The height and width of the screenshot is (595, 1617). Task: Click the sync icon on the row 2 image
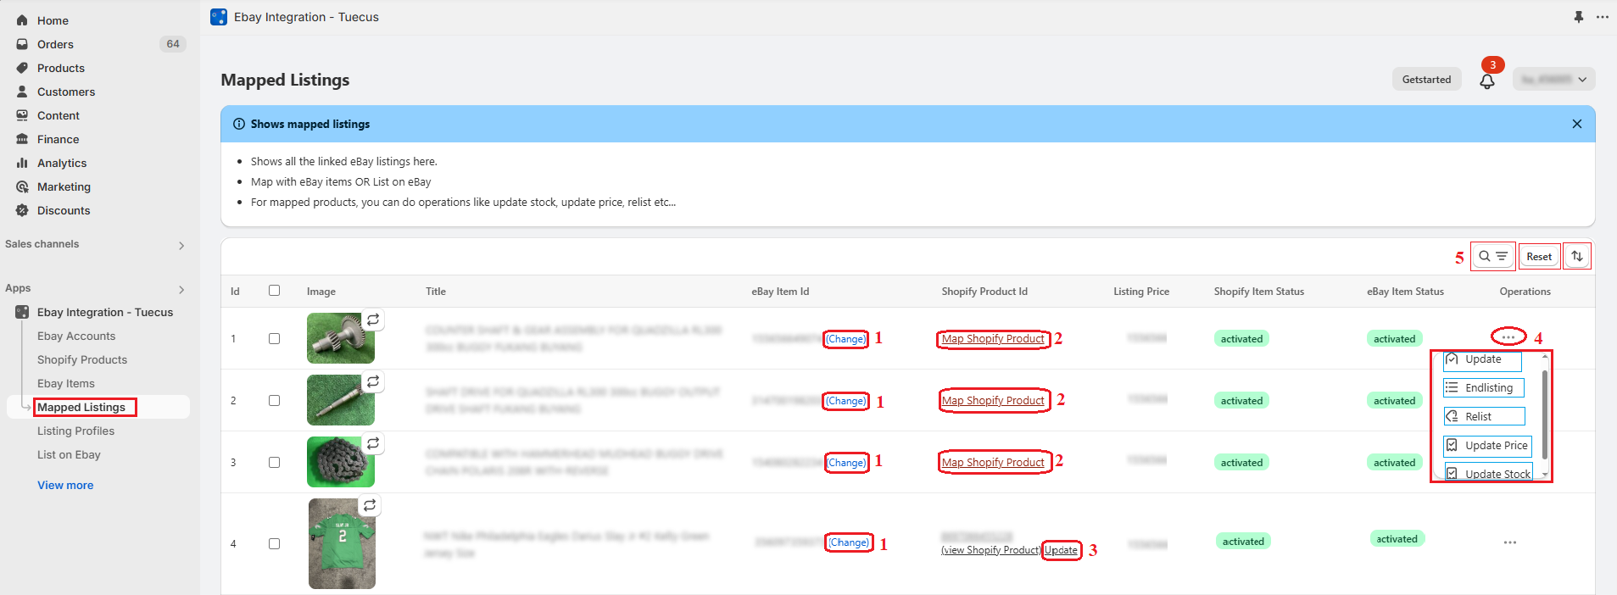pyautogui.click(x=373, y=381)
